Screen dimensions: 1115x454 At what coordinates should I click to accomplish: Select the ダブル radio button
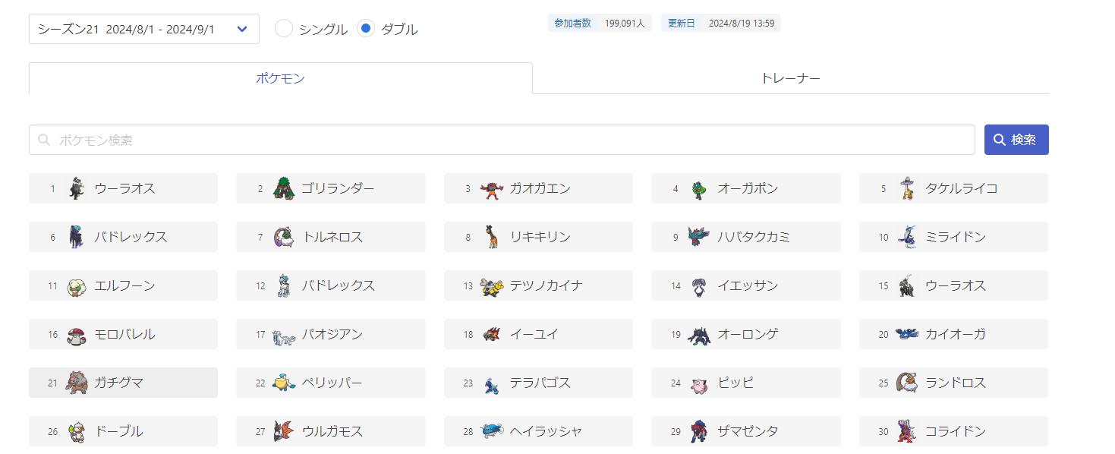pyautogui.click(x=366, y=29)
